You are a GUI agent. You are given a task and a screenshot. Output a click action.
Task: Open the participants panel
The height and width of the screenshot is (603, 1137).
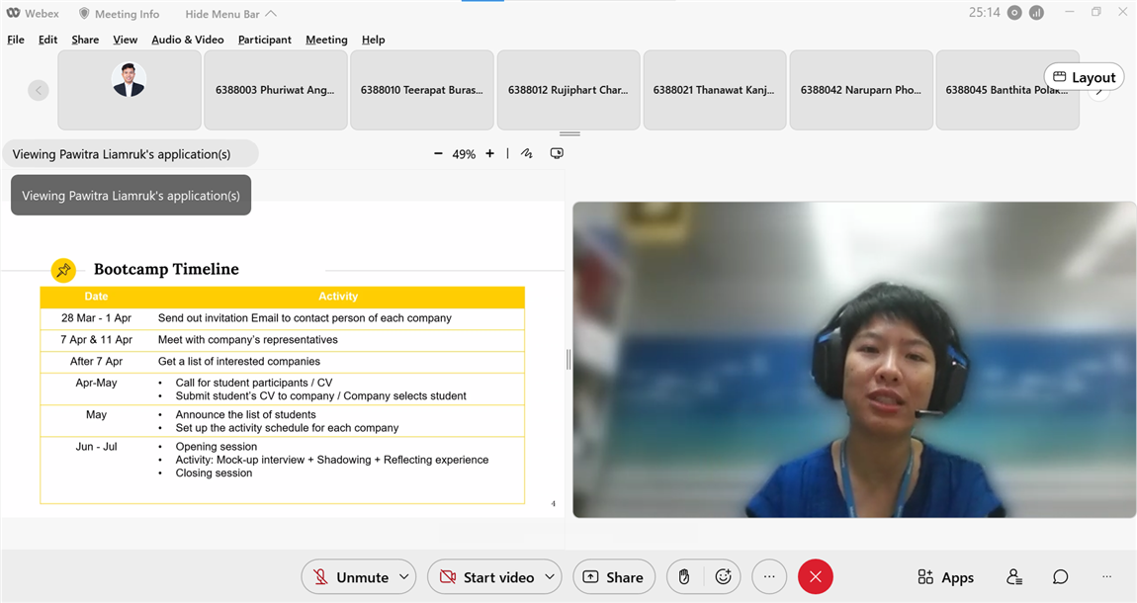pos(1013,577)
